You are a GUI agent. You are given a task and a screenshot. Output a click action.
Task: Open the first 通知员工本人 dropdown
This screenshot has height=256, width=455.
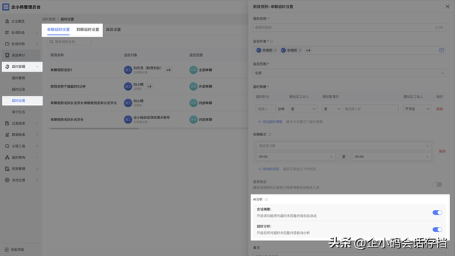[303, 109]
